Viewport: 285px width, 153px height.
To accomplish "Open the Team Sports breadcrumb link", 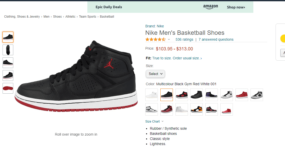I will (x=88, y=16).
